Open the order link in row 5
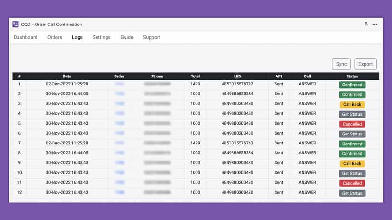The width and height of the screenshot is (392, 220). [x=119, y=123]
